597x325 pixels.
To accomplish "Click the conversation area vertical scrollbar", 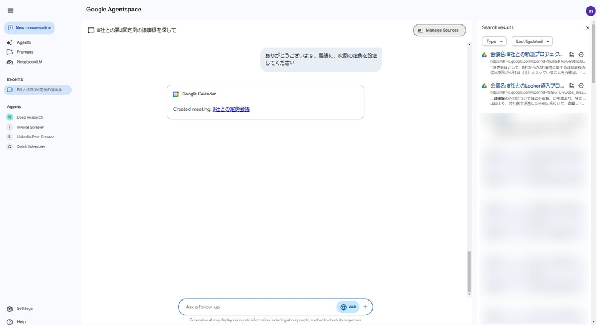I will [x=469, y=272].
